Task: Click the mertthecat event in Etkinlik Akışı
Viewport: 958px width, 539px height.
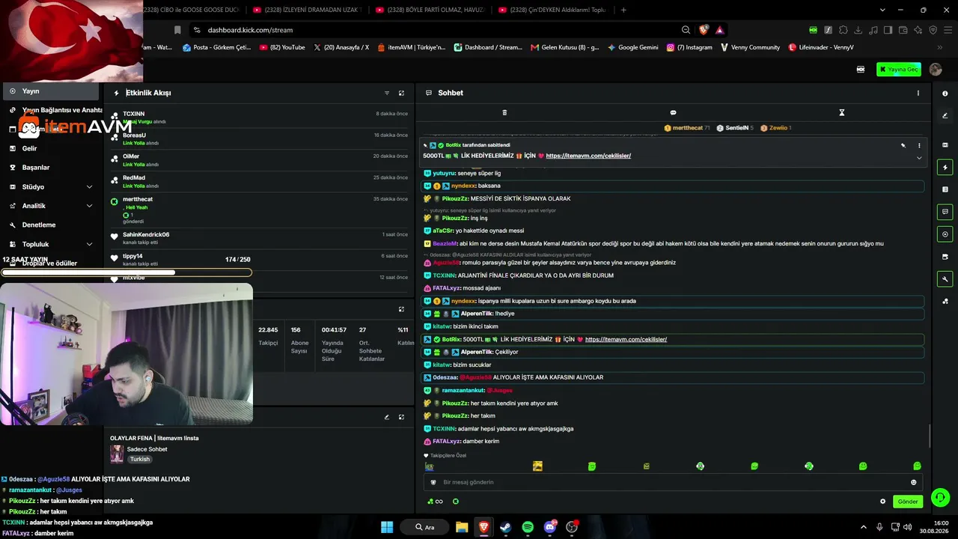Action: click(x=259, y=210)
